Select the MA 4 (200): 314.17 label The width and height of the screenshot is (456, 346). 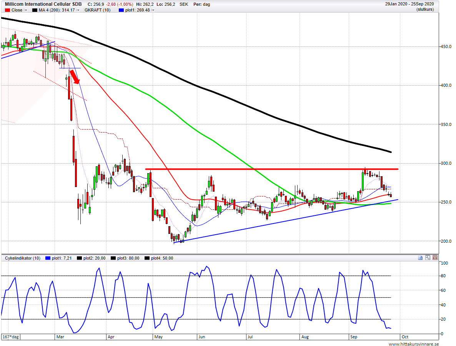tap(57, 10)
